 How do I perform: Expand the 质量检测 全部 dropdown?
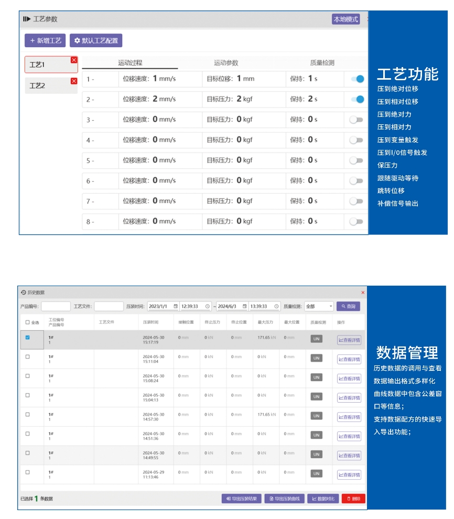(x=319, y=306)
